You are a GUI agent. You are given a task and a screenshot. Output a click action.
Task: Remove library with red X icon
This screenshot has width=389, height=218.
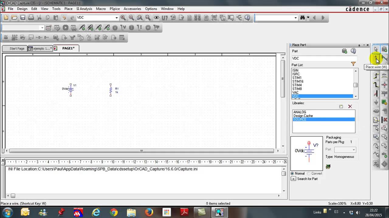tap(350, 107)
